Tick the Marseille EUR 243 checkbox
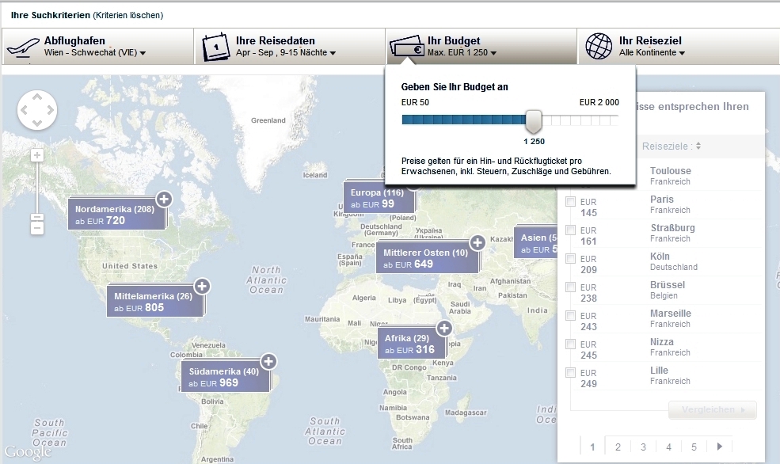This screenshot has height=464, width=780. click(x=571, y=315)
